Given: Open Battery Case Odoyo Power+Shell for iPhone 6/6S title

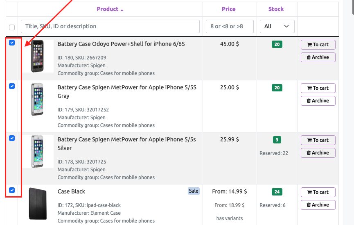Looking at the screenshot, I should tap(121, 44).
